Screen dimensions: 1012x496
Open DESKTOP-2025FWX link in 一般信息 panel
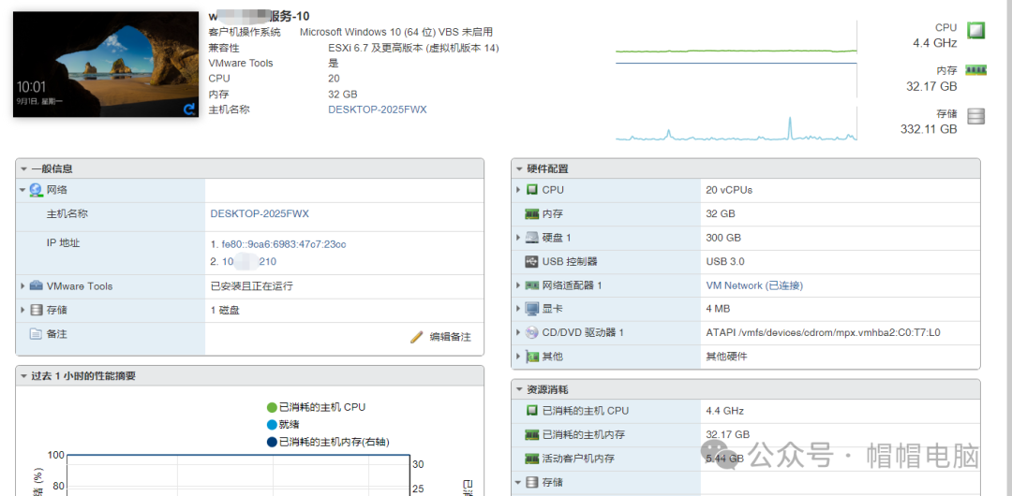[260, 214]
